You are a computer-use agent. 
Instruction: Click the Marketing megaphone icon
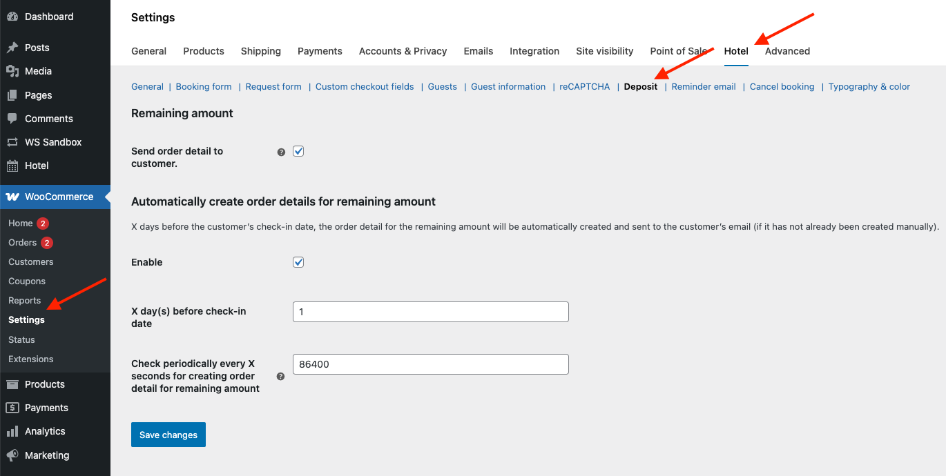pyautogui.click(x=12, y=455)
